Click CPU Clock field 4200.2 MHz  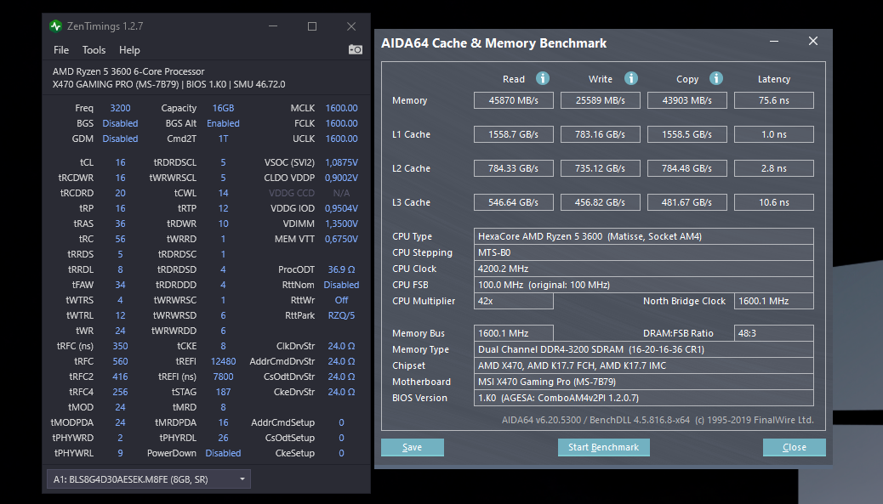644,269
